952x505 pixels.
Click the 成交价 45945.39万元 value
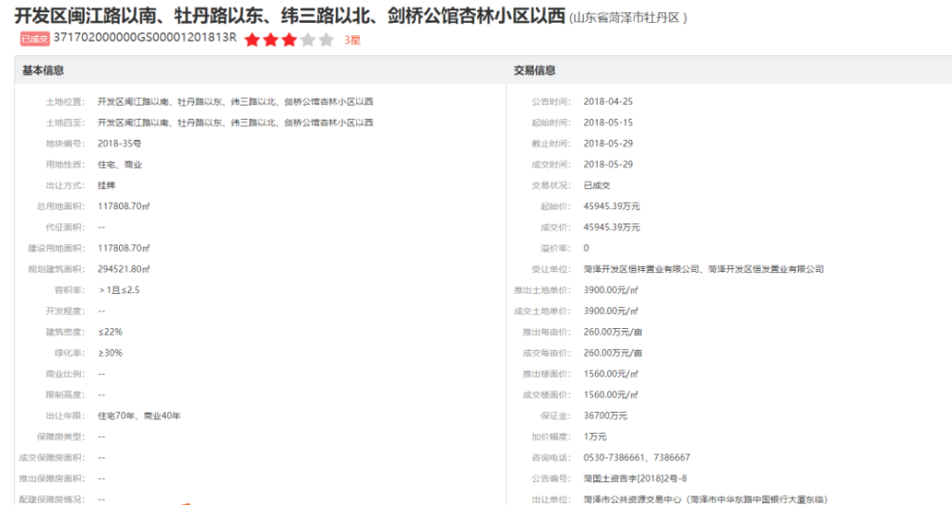tap(612, 227)
